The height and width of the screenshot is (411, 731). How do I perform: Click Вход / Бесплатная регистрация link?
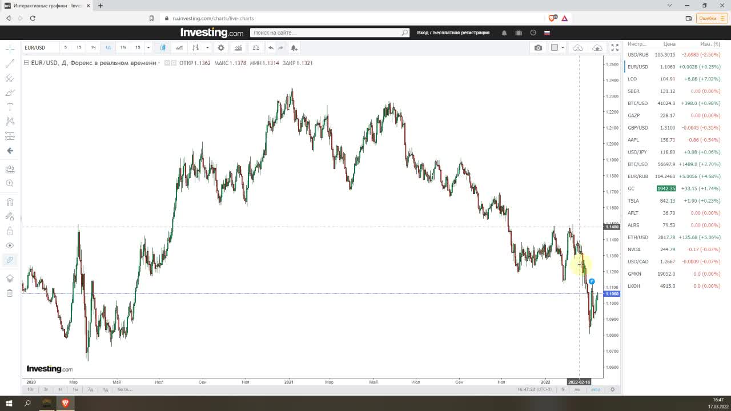453,33
